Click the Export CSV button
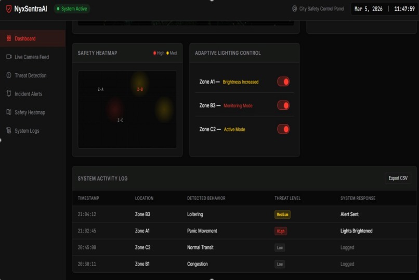 (x=398, y=178)
